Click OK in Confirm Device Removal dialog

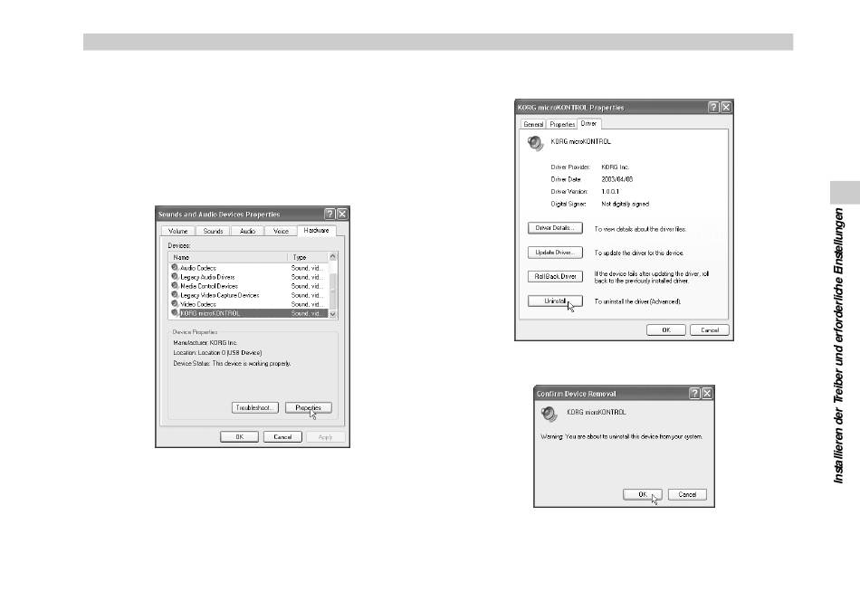(642, 494)
